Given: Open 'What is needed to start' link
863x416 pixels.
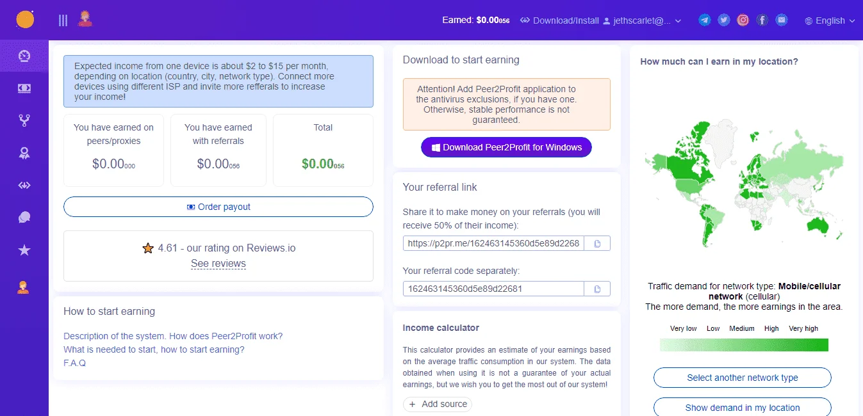Looking at the screenshot, I should (154, 349).
